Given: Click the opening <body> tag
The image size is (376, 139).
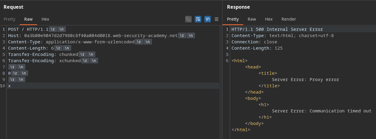Looking at the screenshot, I should [253, 98].
